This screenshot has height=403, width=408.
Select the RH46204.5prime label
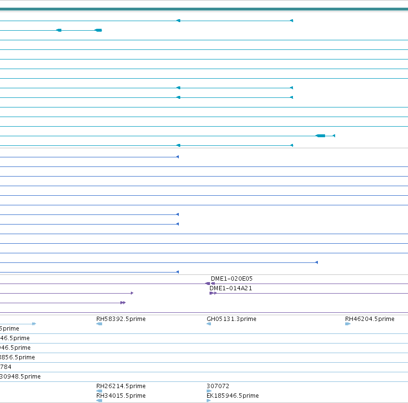(370, 319)
